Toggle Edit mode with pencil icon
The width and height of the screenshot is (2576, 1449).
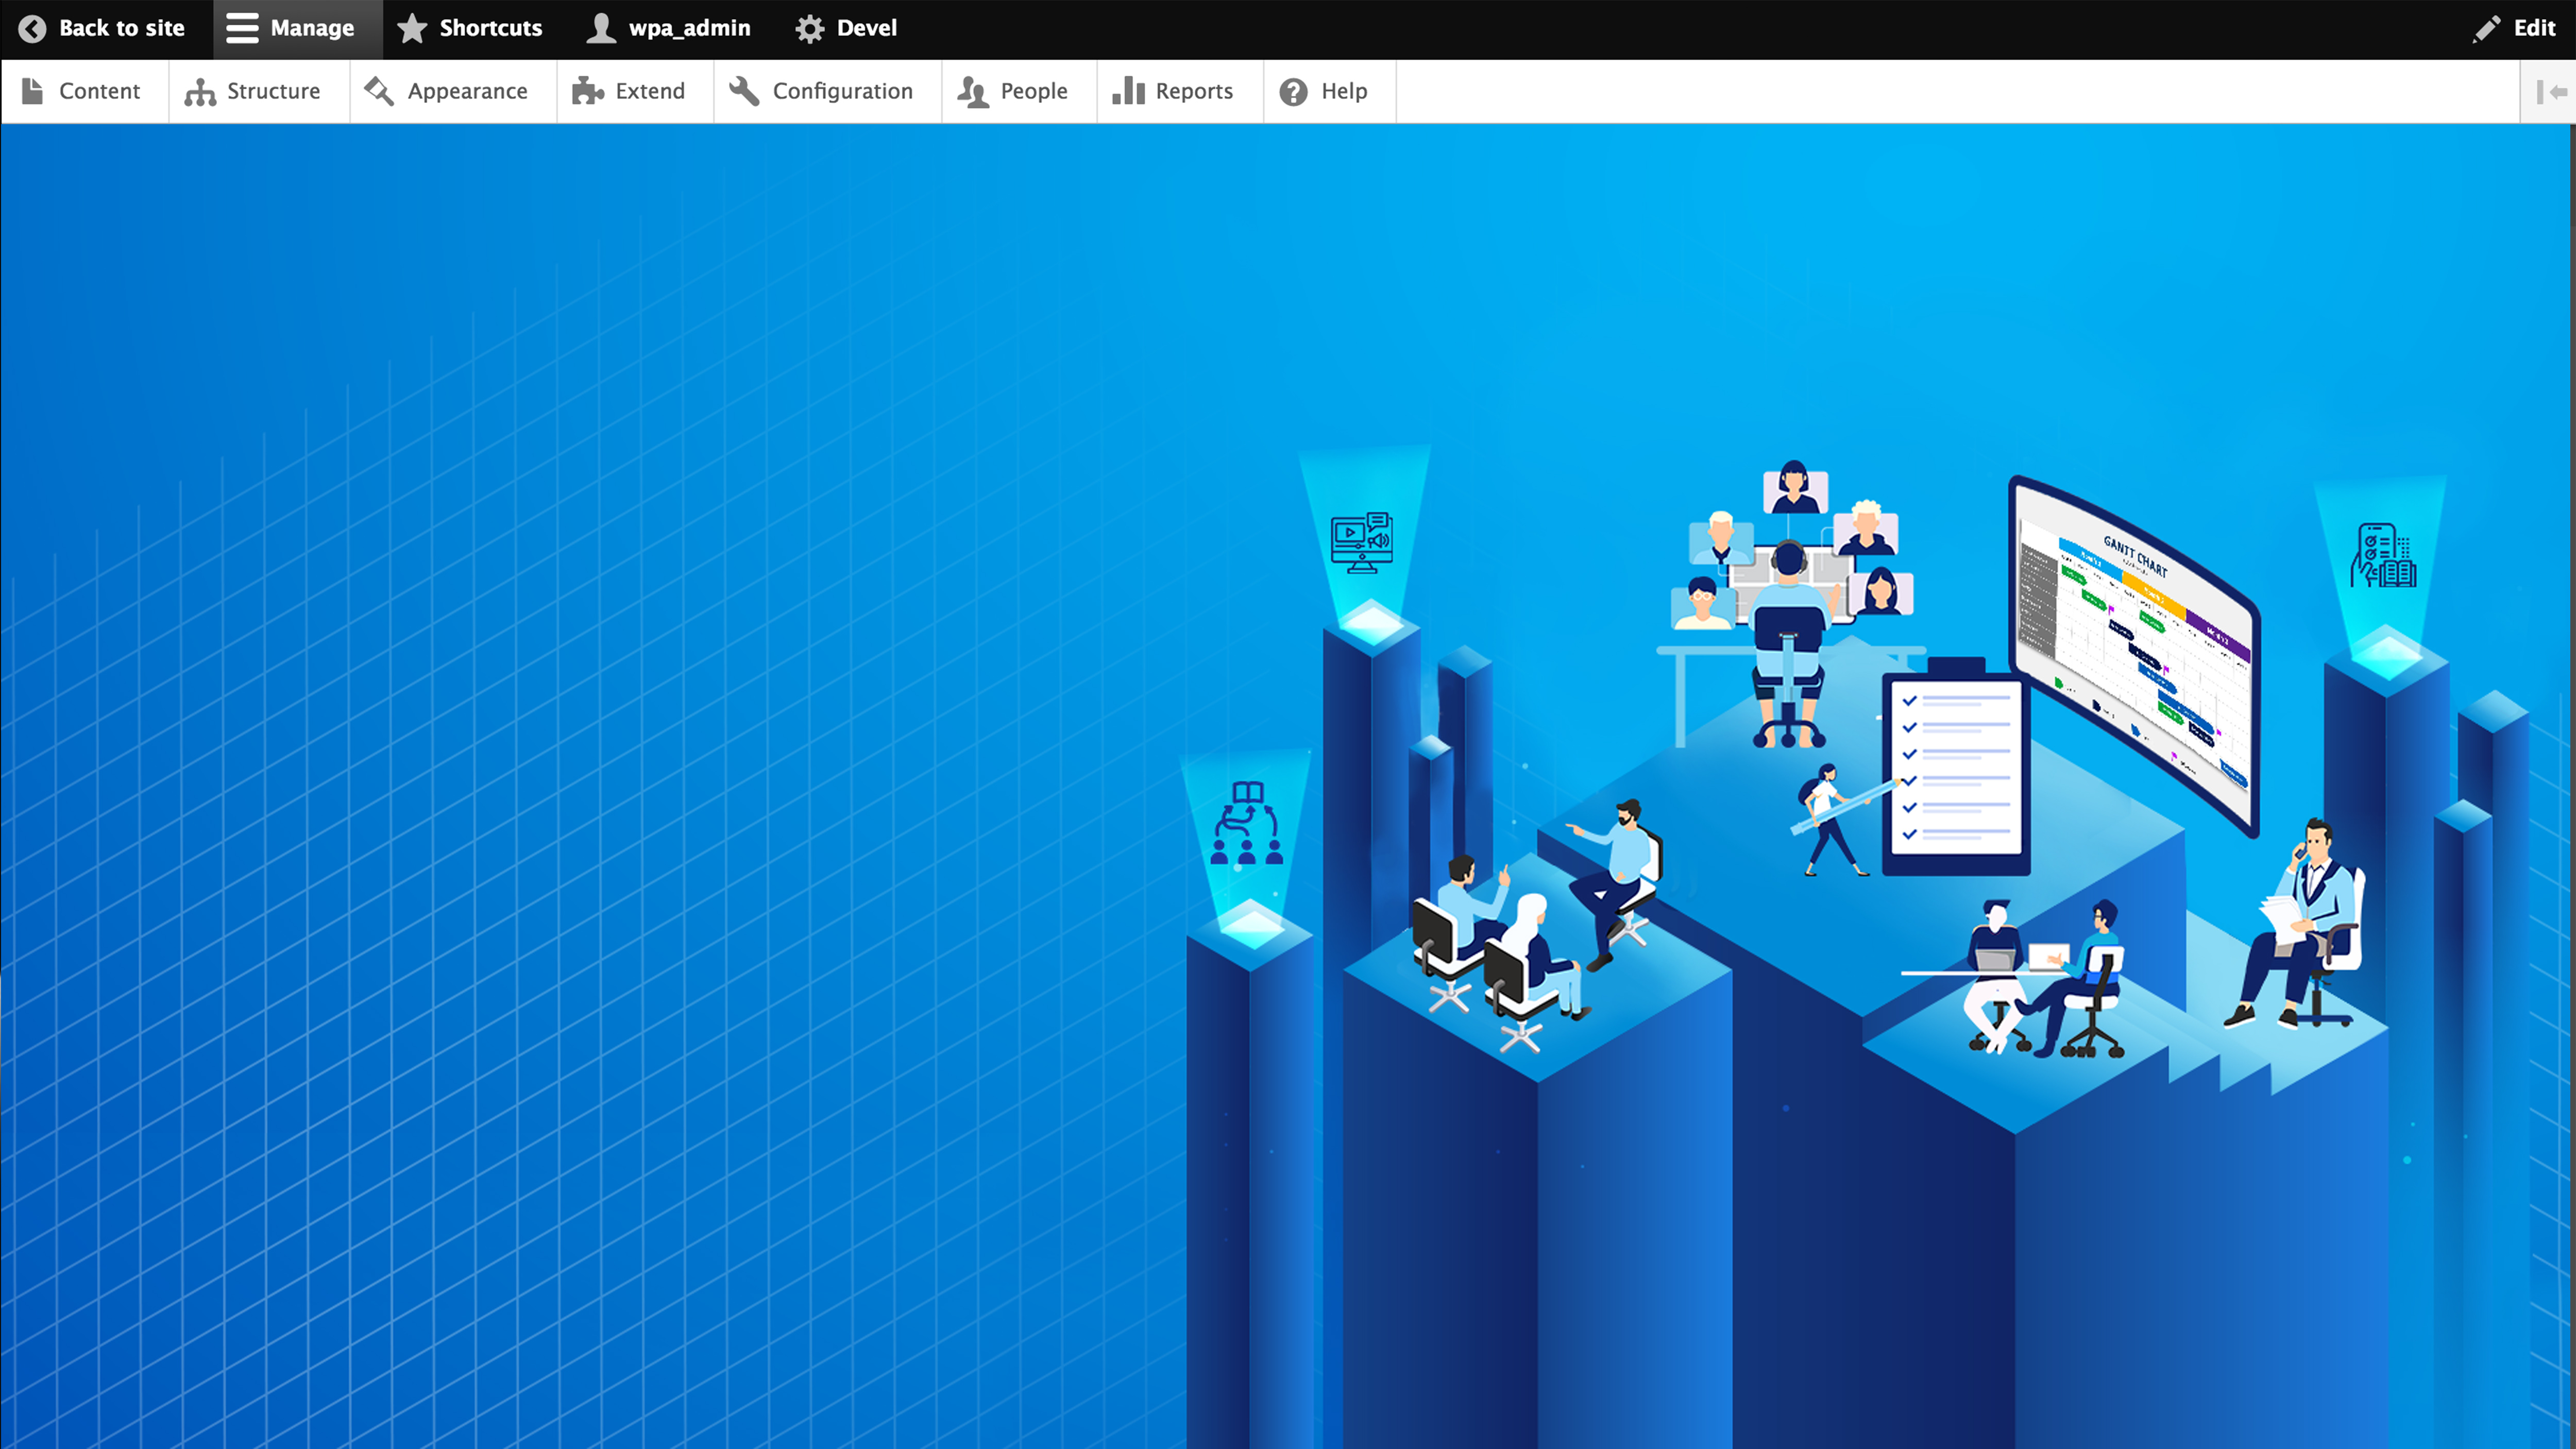pos(2487,28)
